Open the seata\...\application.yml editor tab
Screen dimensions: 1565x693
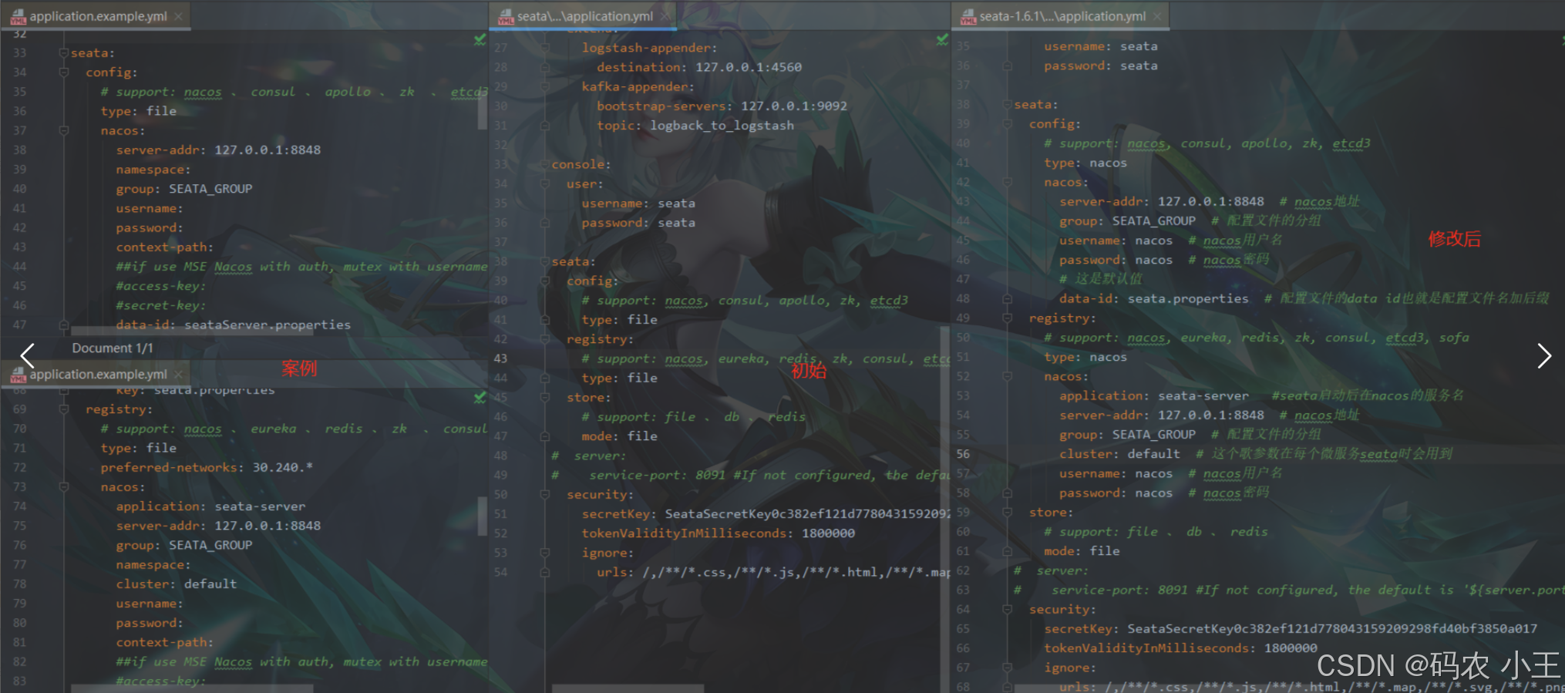pyautogui.click(x=584, y=16)
